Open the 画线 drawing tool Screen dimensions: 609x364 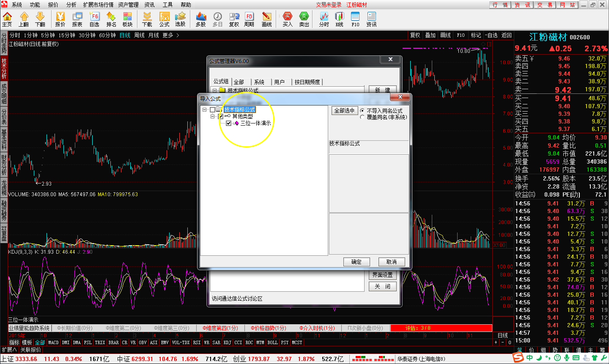point(267,19)
